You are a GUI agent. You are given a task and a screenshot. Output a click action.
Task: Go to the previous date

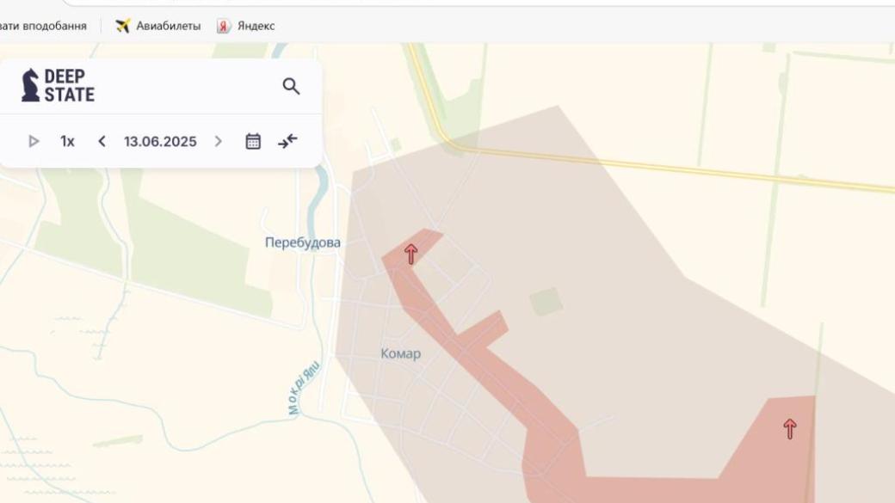coord(102,141)
